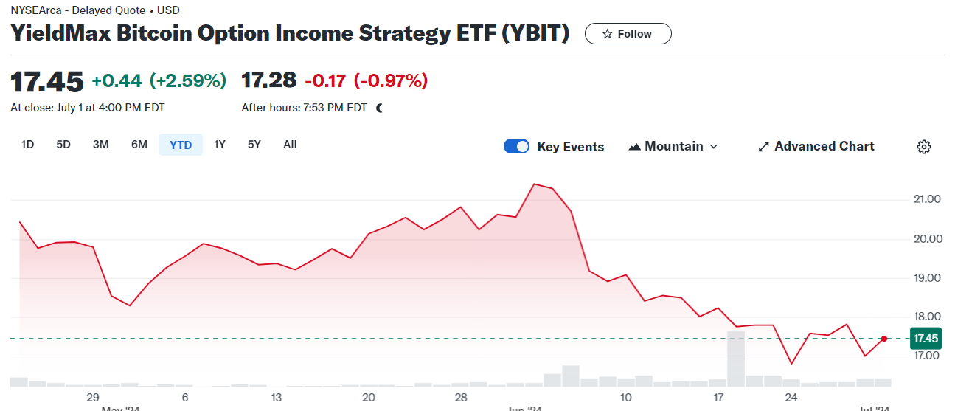Toggle the Key Events switch
955x411 pixels.
click(x=516, y=146)
